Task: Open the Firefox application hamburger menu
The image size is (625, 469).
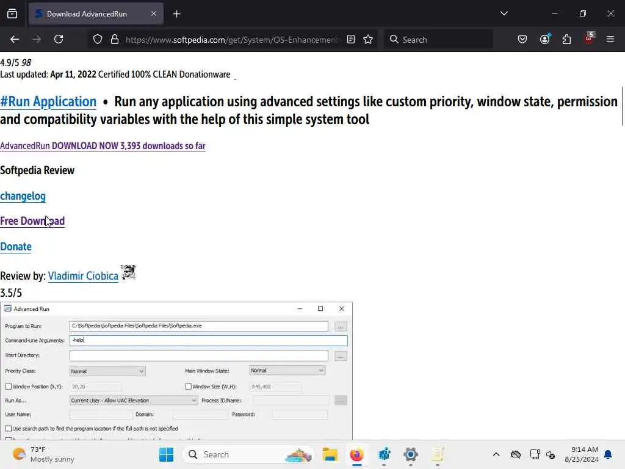Action: (610, 39)
